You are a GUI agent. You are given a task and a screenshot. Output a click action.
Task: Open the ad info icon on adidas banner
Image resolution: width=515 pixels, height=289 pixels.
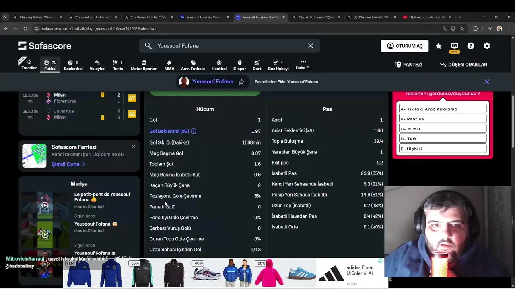click(380, 261)
